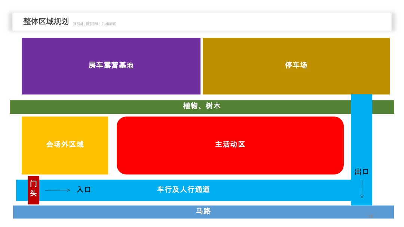404x227 pixels.
Task: Click the English subtitle OVERALL REGIONAL PLANNING
Action: [x=95, y=24]
